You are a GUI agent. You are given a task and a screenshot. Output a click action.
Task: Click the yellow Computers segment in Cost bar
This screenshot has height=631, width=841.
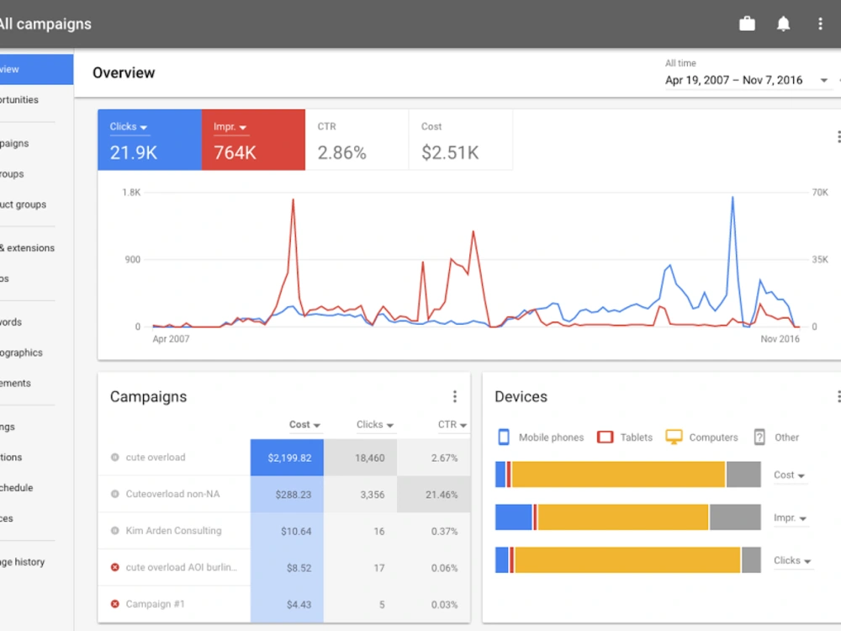pos(618,475)
